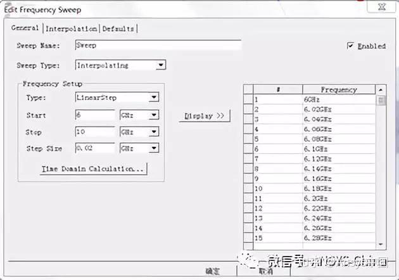
Task: Open the Stop unit GHz dropdown
Action: pos(154,132)
